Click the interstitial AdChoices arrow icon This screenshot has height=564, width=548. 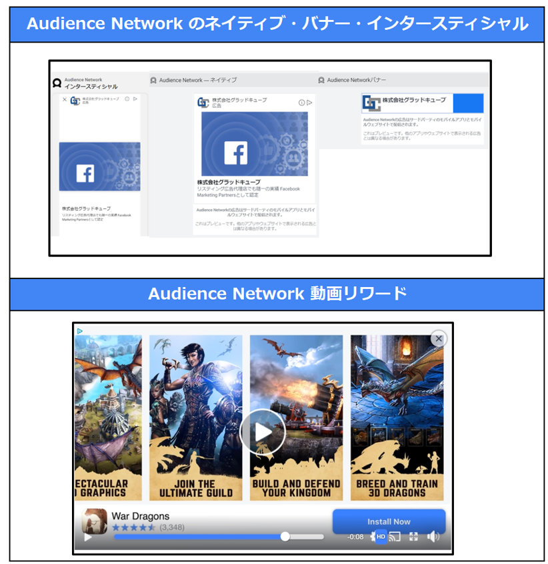tap(135, 99)
